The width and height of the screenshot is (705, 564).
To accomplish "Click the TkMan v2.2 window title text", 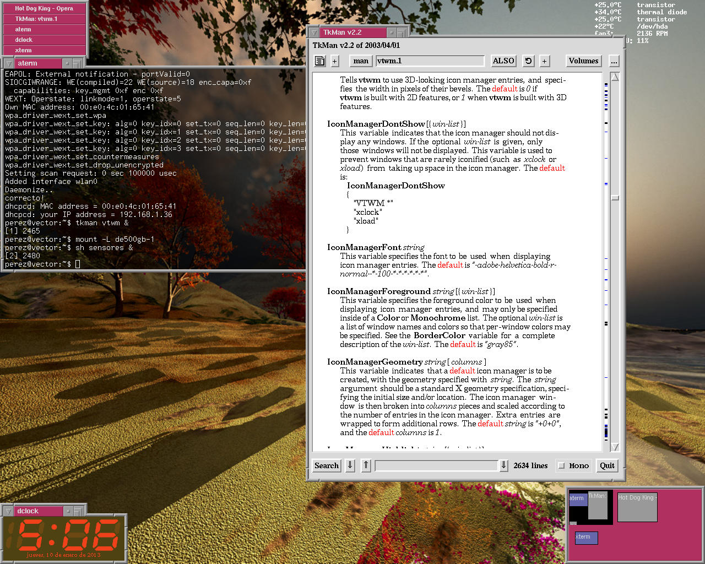I will pyautogui.click(x=343, y=32).
